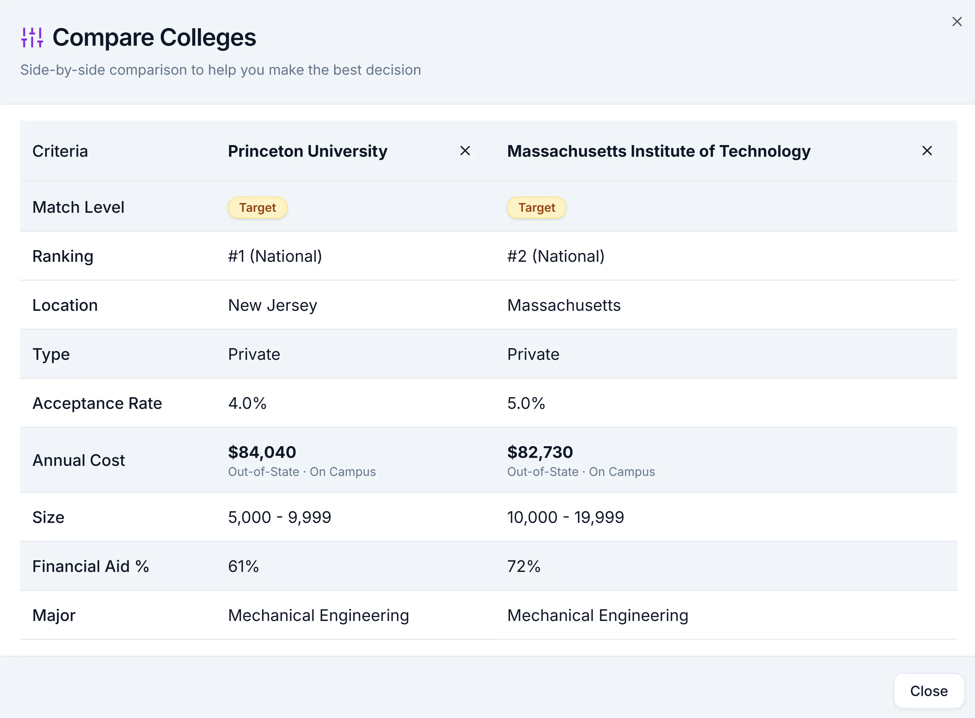Click the Compare Colleges heading

[x=154, y=37]
